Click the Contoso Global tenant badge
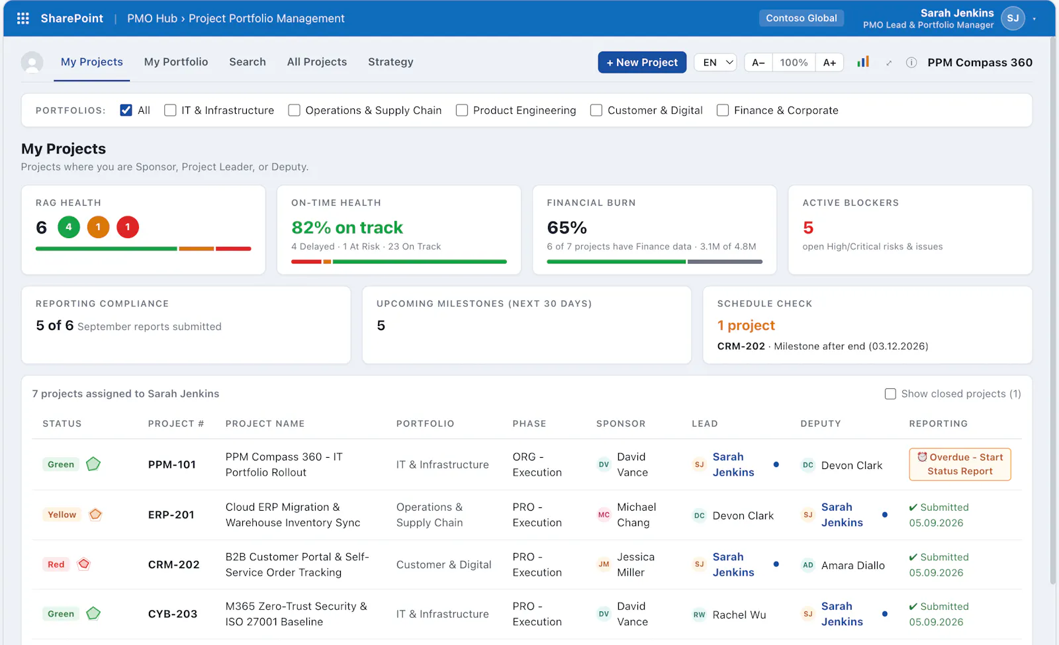This screenshot has height=645, width=1059. coord(801,18)
